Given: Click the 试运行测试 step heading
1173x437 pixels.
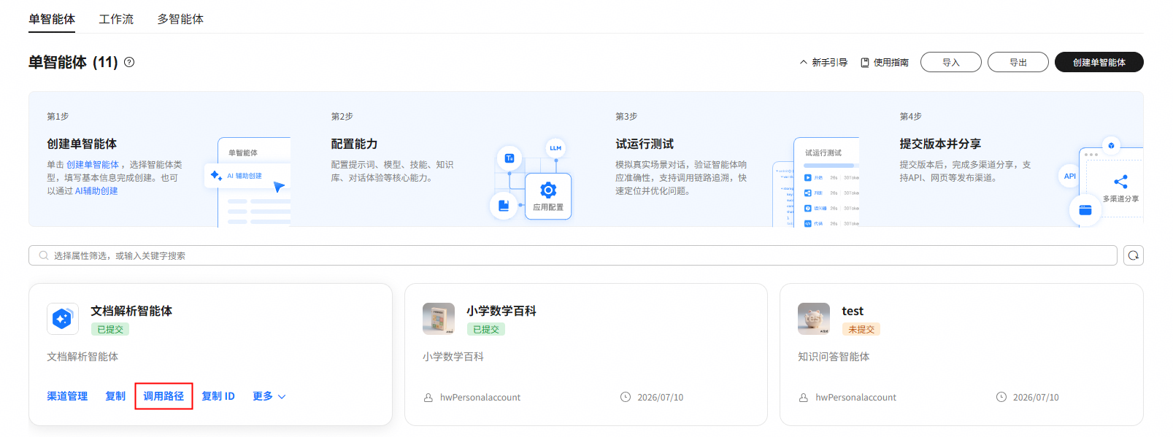Looking at the screenshot, I should tap(645, 144).
